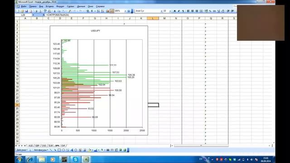290x163 pixels.
Task: Switch to the EUR sheet tab
Action: 51,146
